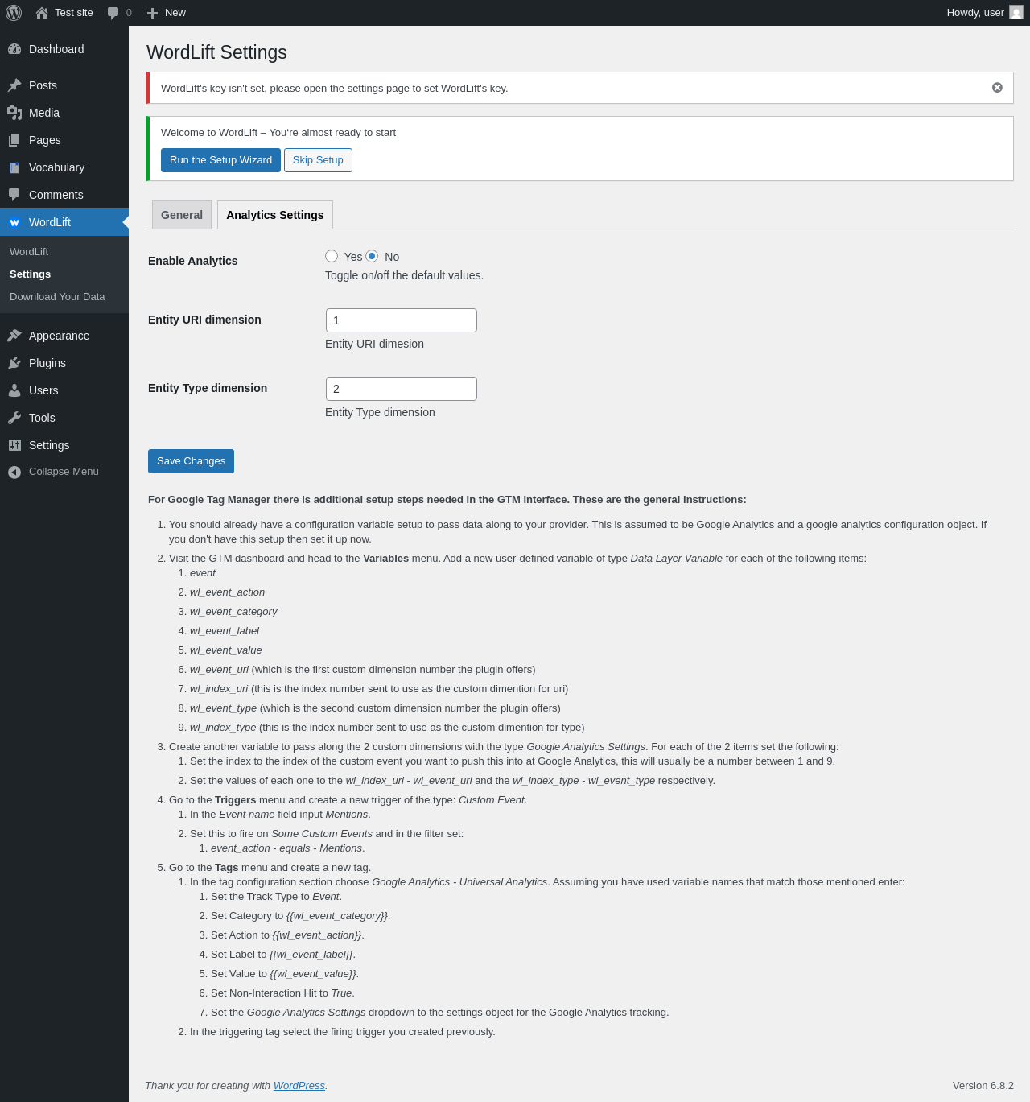Click the Enable Analytics field label
This screenshot has width=1030, height=1102.
pyautogui.click(x=193, y=261)
